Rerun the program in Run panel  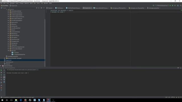pos(1,70)
